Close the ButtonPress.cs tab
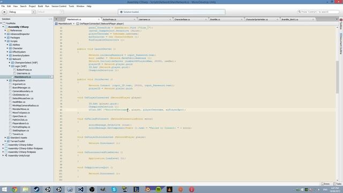 pyautogui.click(x=135, y=19)
